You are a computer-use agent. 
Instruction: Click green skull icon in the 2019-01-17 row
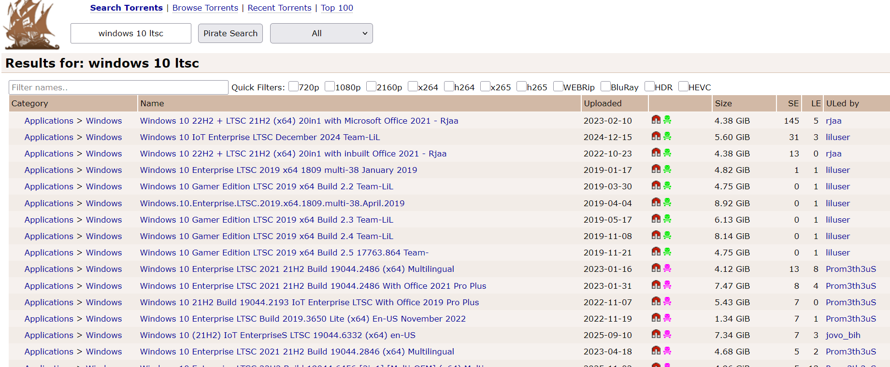tap(667, 169)
